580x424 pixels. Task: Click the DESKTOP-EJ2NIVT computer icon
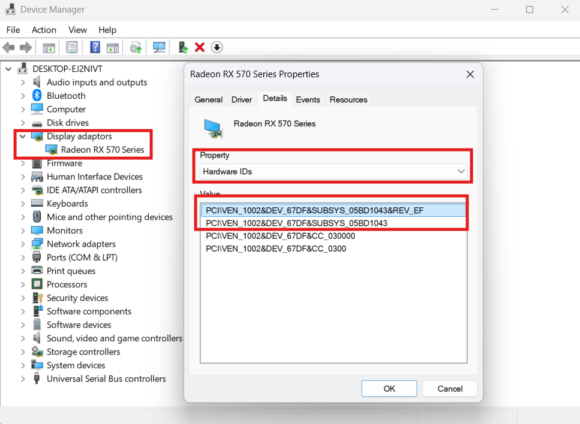pyautogui.click(x=23, y=68)
